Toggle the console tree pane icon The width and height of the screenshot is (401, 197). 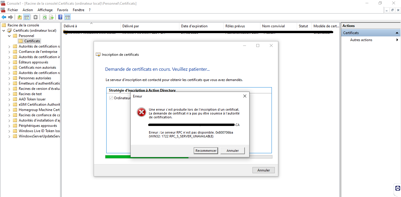point(26,17)
